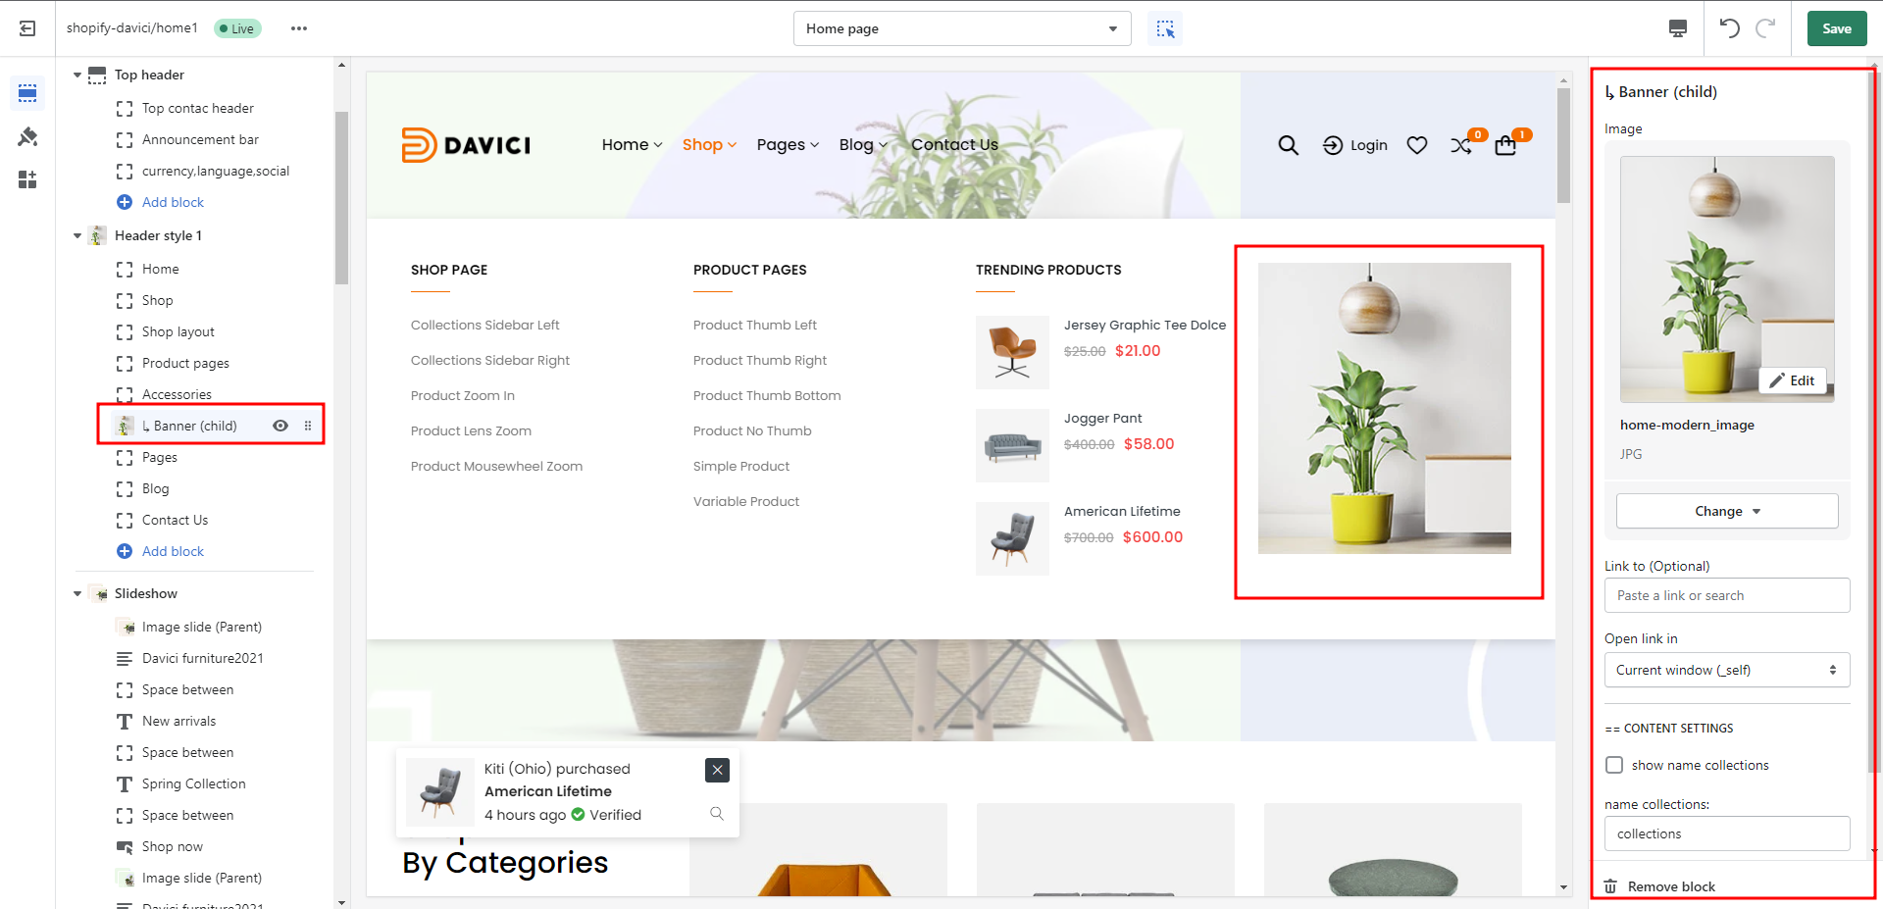Image resolution: width=1883 pixels, height=909 pixels.
Task: Open the Pages menu in store navigation
Action: coord(787,145)
